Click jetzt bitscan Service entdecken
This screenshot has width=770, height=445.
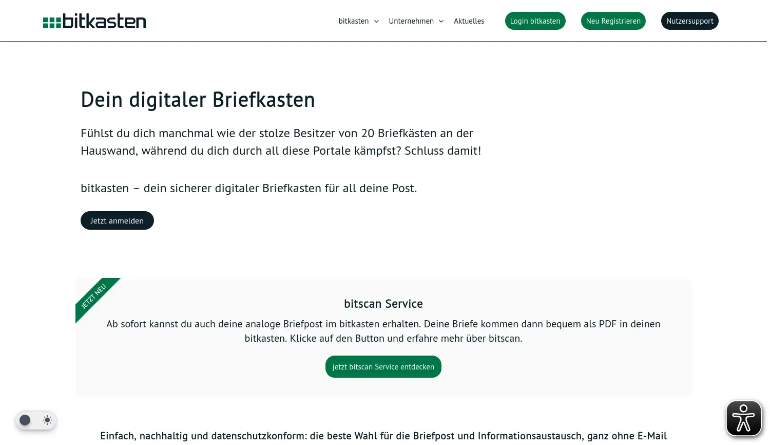click(x=383, y=366)
